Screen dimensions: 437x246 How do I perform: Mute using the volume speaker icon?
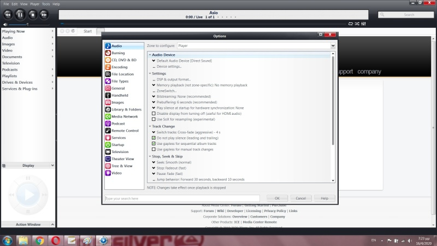click(x=5, y=25)
